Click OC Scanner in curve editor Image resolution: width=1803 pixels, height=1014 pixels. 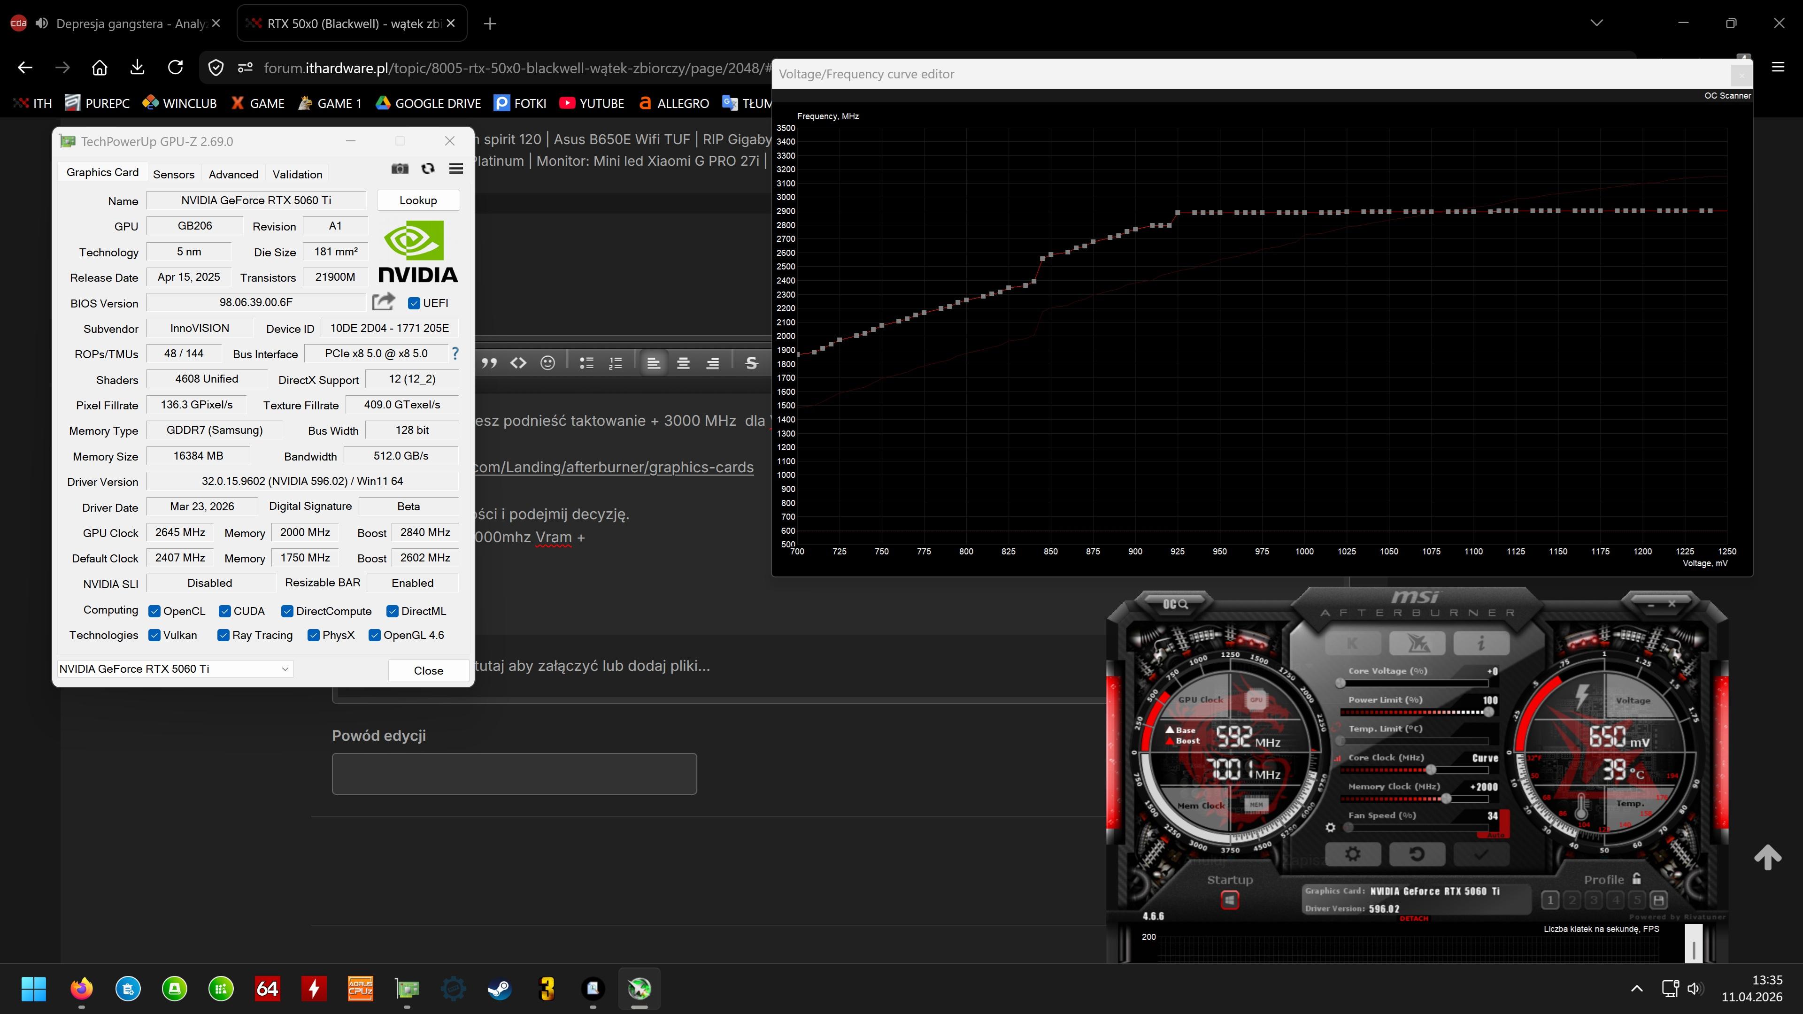click(1727, 96)
